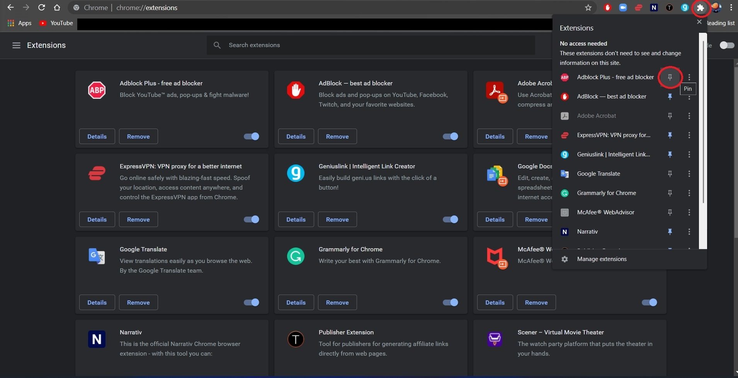Open the Extensions hamburger side menu
This screenshot has height=378, width=738.
pyautogui.click(x=16, y=45)
